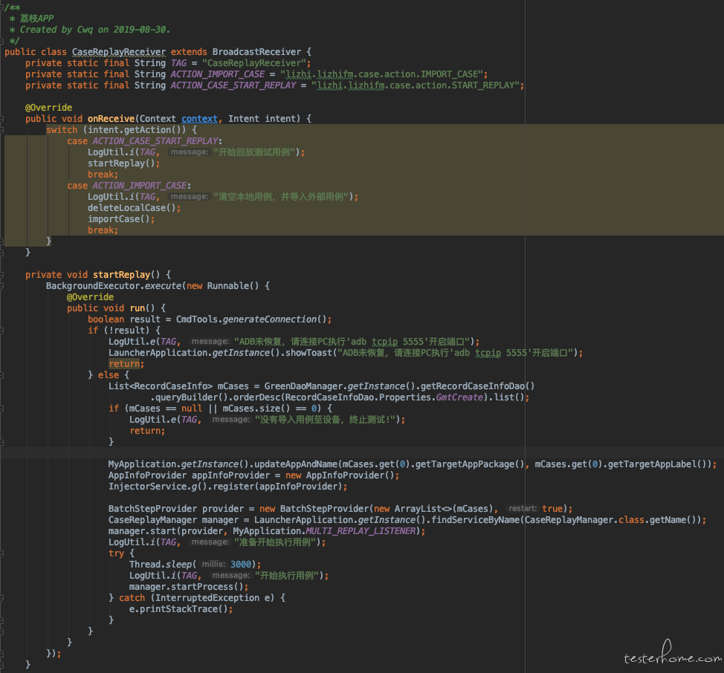Collapse the startReplay method fold marker
Screen dimensions: 724x673
[x=1, y=275]
